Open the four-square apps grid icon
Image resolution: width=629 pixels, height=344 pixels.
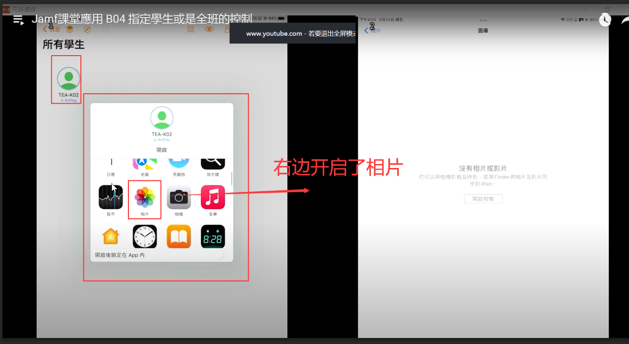pos(191,30)
